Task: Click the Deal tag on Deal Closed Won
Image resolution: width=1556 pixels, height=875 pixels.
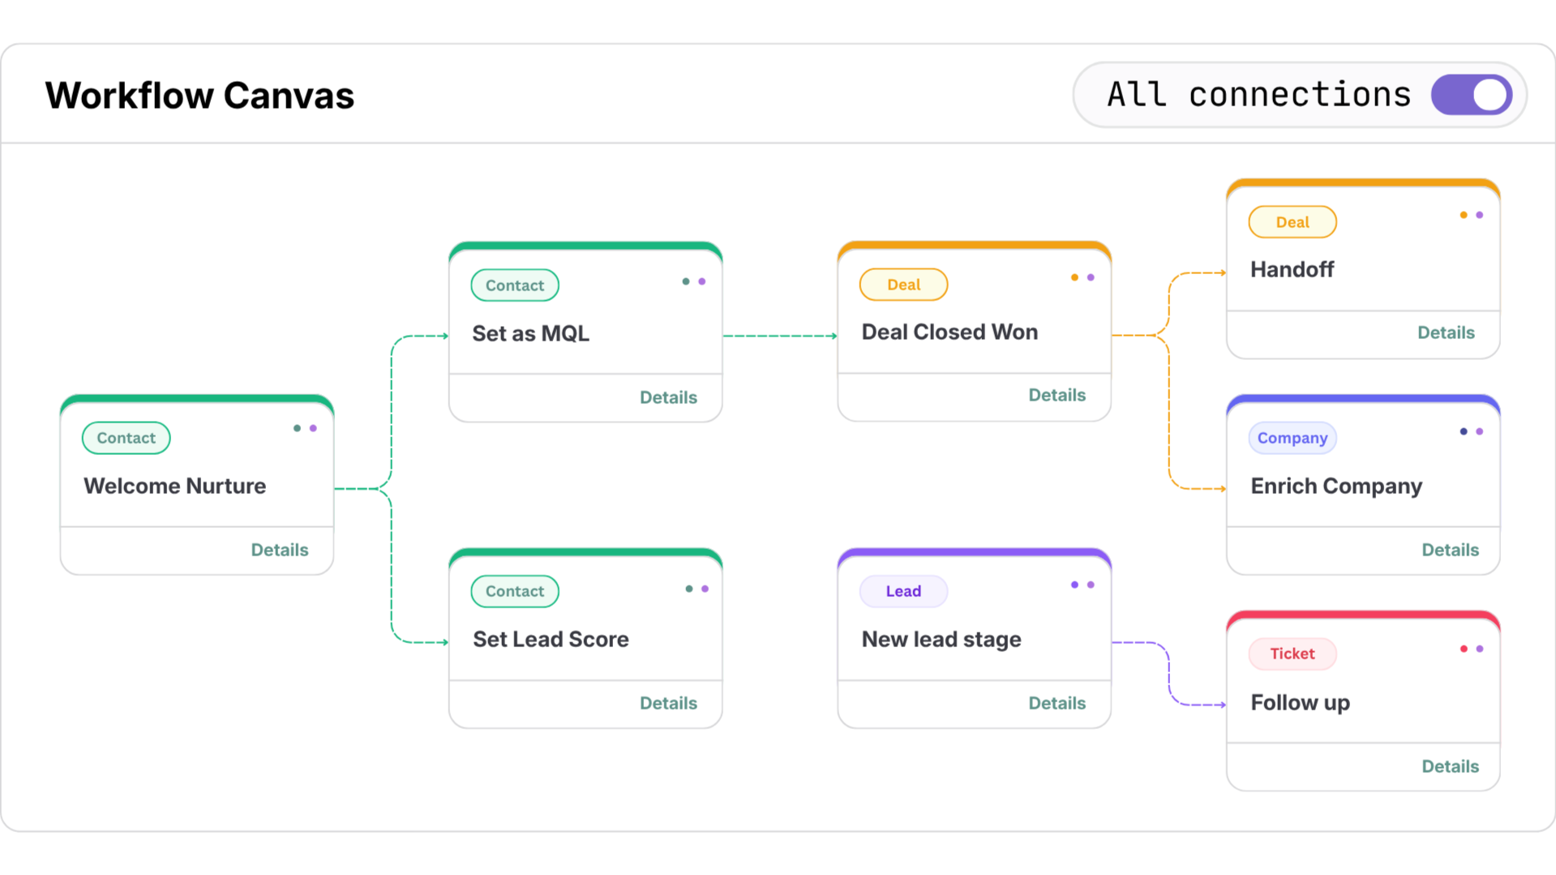Action: tap(903, 285)
